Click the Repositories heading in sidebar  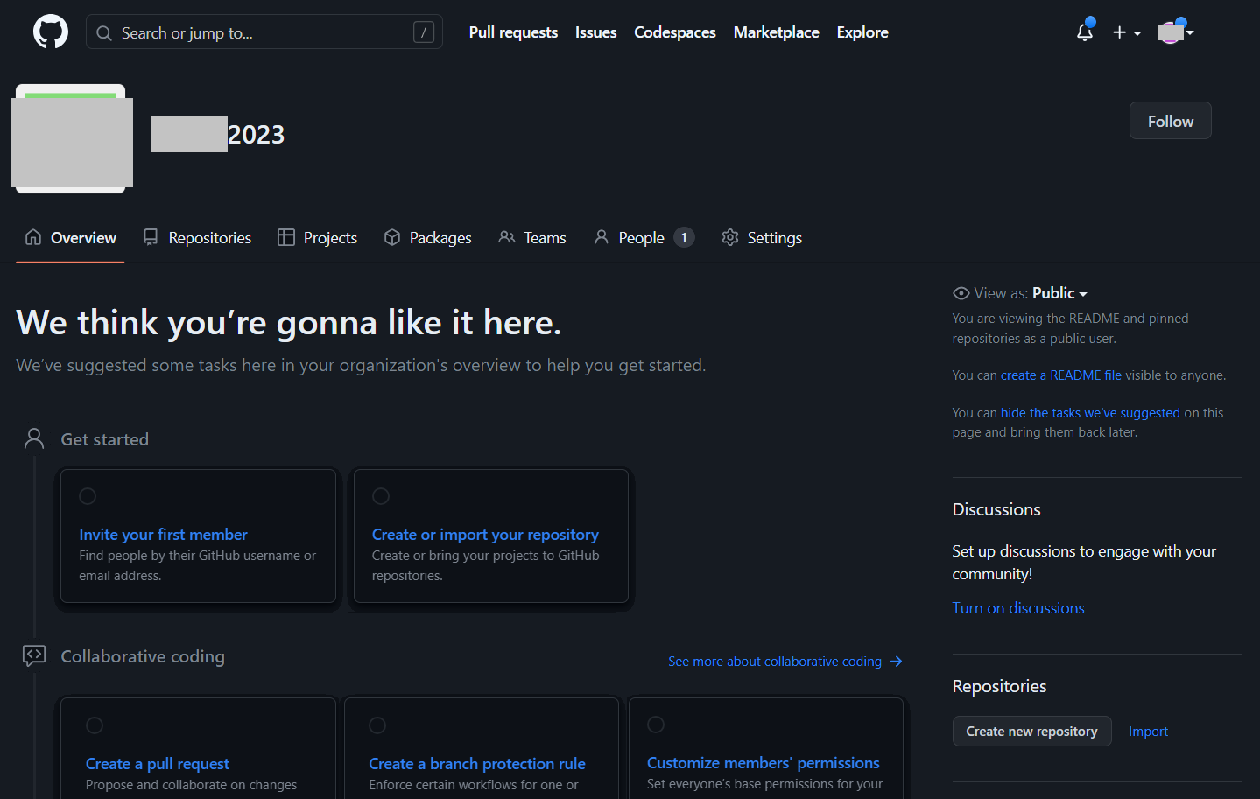click(999, 686)
